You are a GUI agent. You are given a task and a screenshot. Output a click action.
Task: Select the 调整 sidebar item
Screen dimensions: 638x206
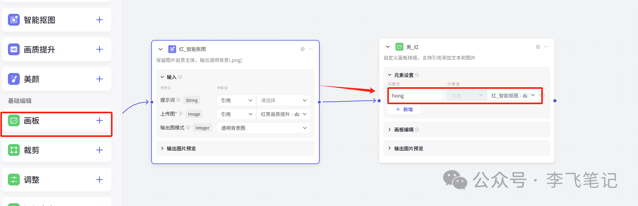tap(56, 180)
